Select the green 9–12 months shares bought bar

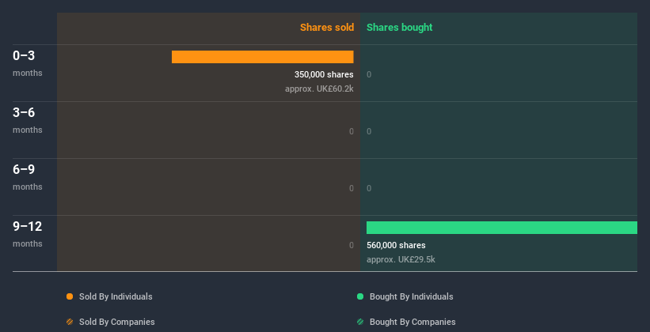[x=502, y=228]
